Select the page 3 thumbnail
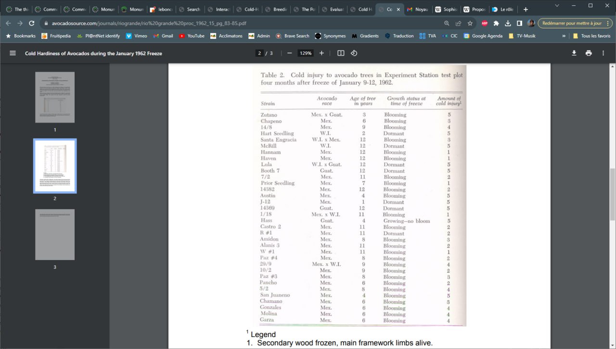 point(55,235)
